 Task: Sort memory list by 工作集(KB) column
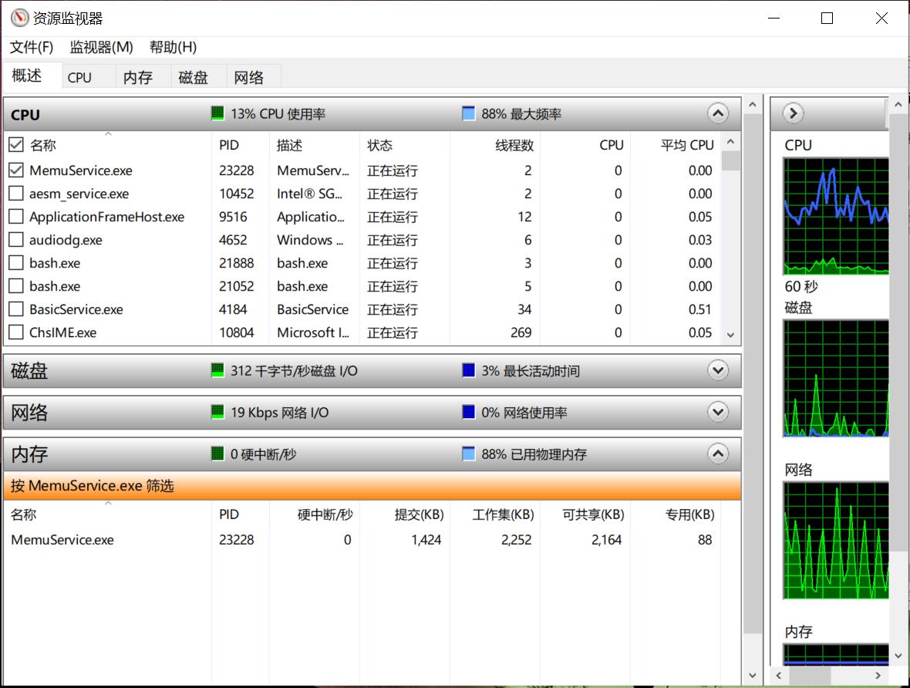coord(503,514)
